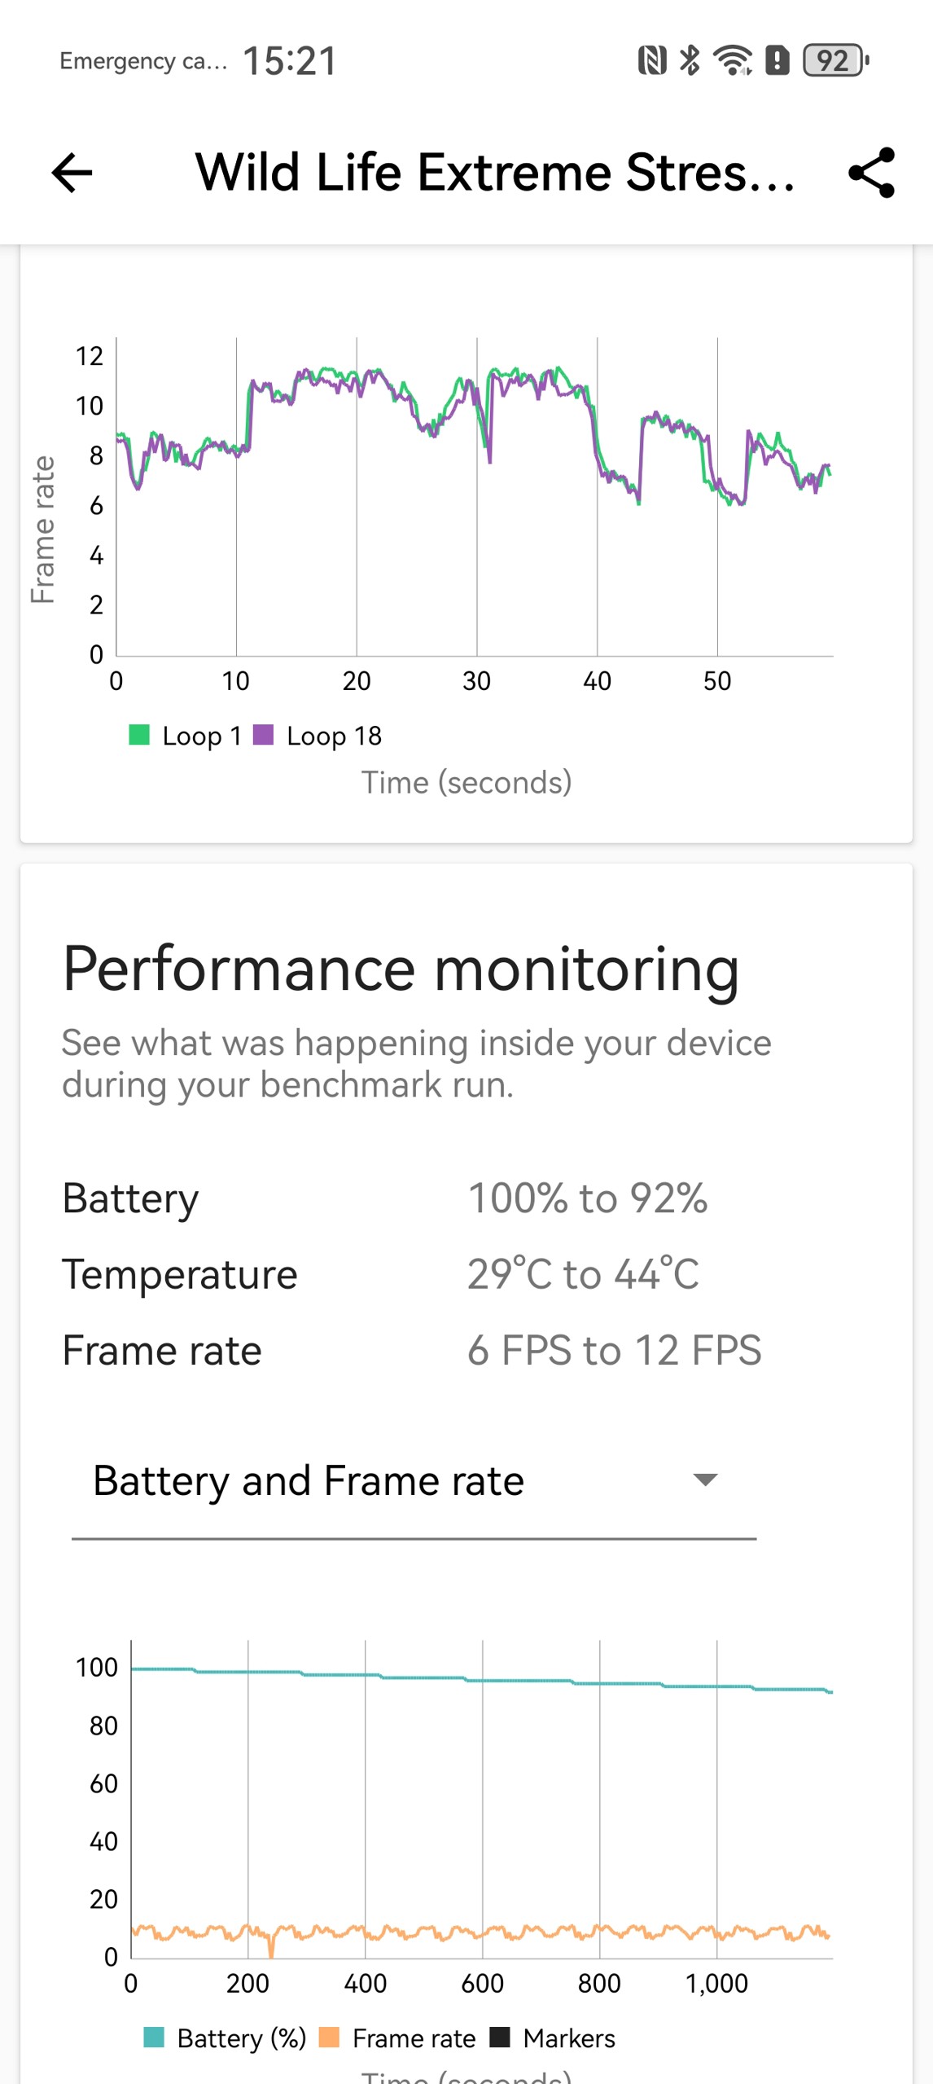Tap the Wi-Fi status icon
The height and width of the screenshot is (2084, 933).
[733, 60]
